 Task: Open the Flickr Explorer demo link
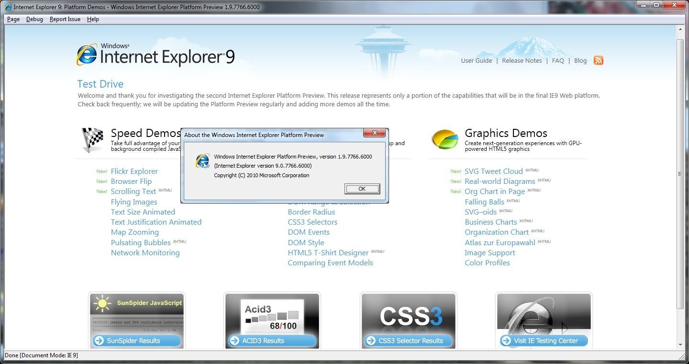point(134,171)
